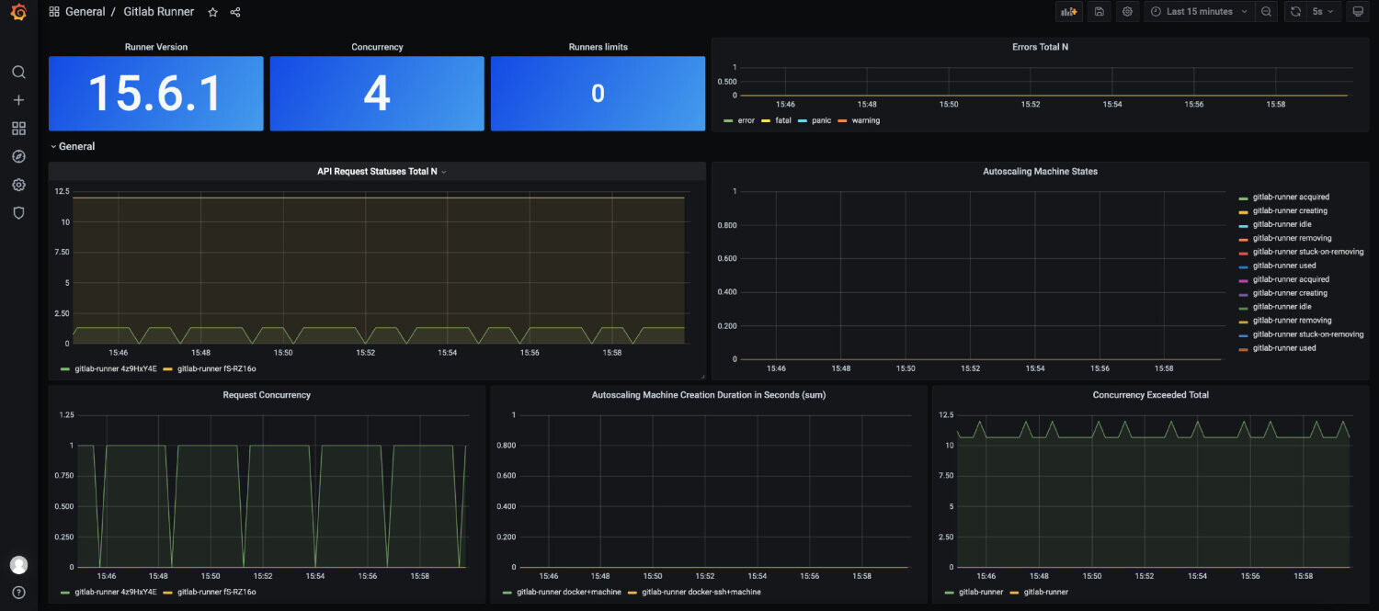Click the cyan color swatch for panic

click(x=803, y=120)
